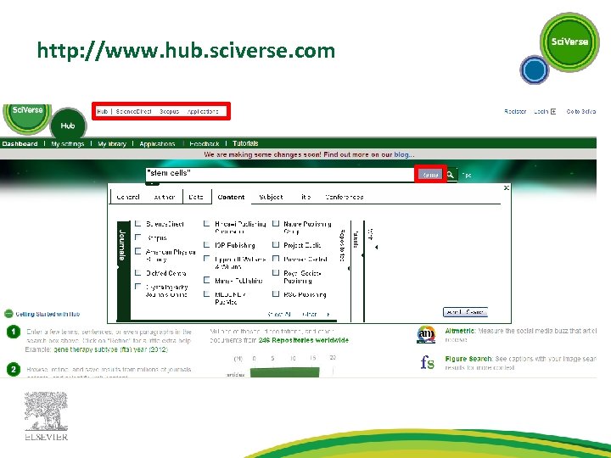Tick the Project Euclid checkbox
This screenshot has height=458, width=611.
276,244
